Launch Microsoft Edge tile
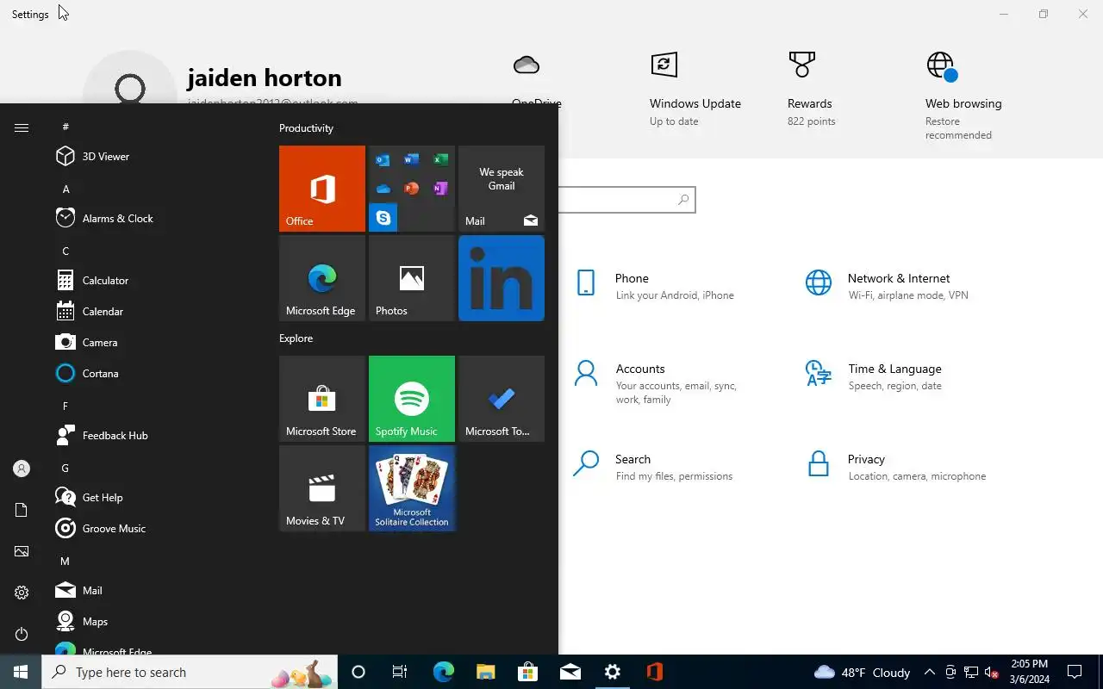This screenshot has height=689, width=1103. [322, 278]
